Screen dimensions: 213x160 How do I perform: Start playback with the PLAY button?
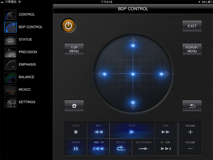click(x=132, y=130)
